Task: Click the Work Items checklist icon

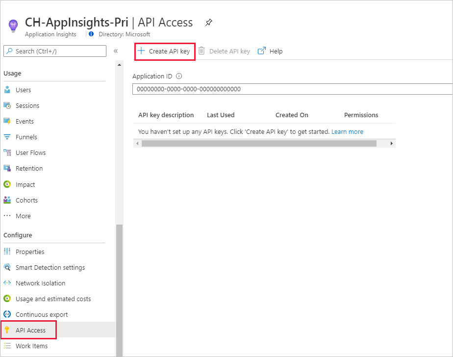Action: 7,345
